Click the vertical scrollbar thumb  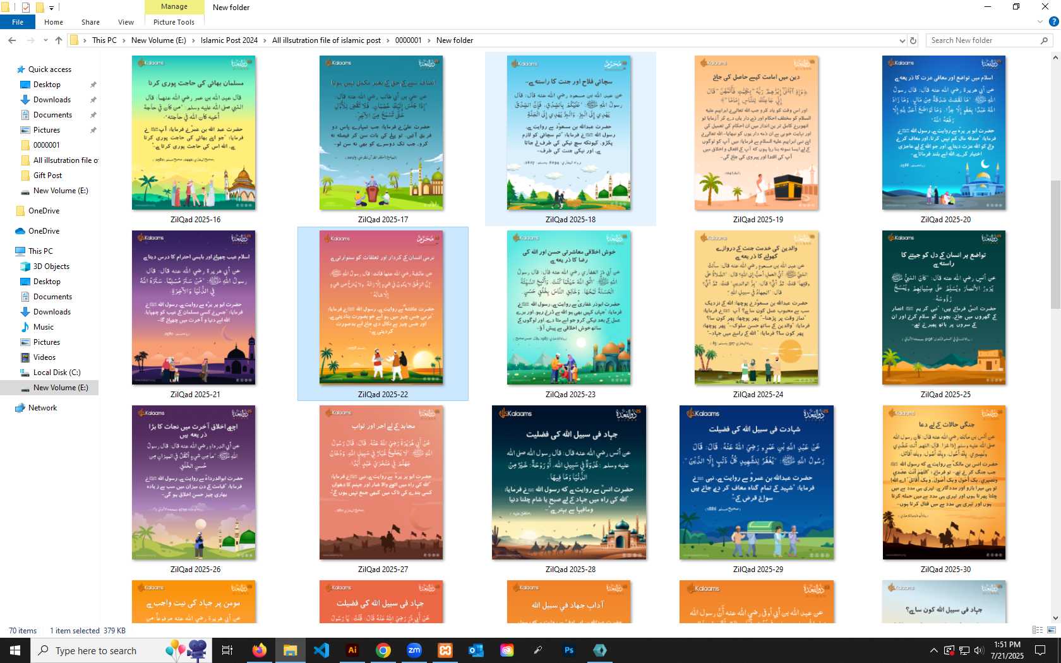coord(1055,244)
